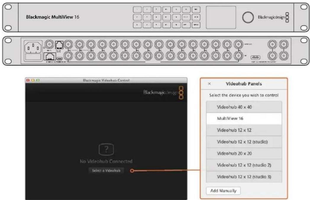The height and width of the screenshot is (200, 310).
Task: Select Videohub 12 x 12 (studio 3)
Action: pyautogui.click(x=244, y=177)
